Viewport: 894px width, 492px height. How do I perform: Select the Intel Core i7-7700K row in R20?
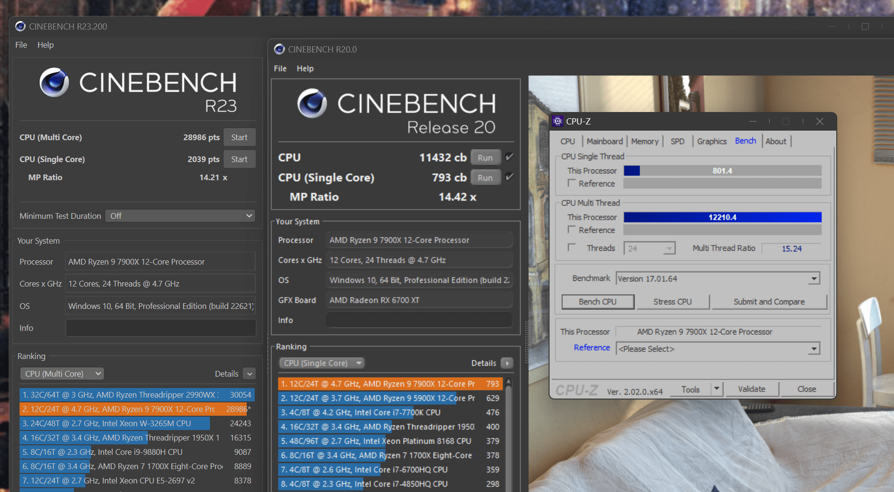[390, 412]
